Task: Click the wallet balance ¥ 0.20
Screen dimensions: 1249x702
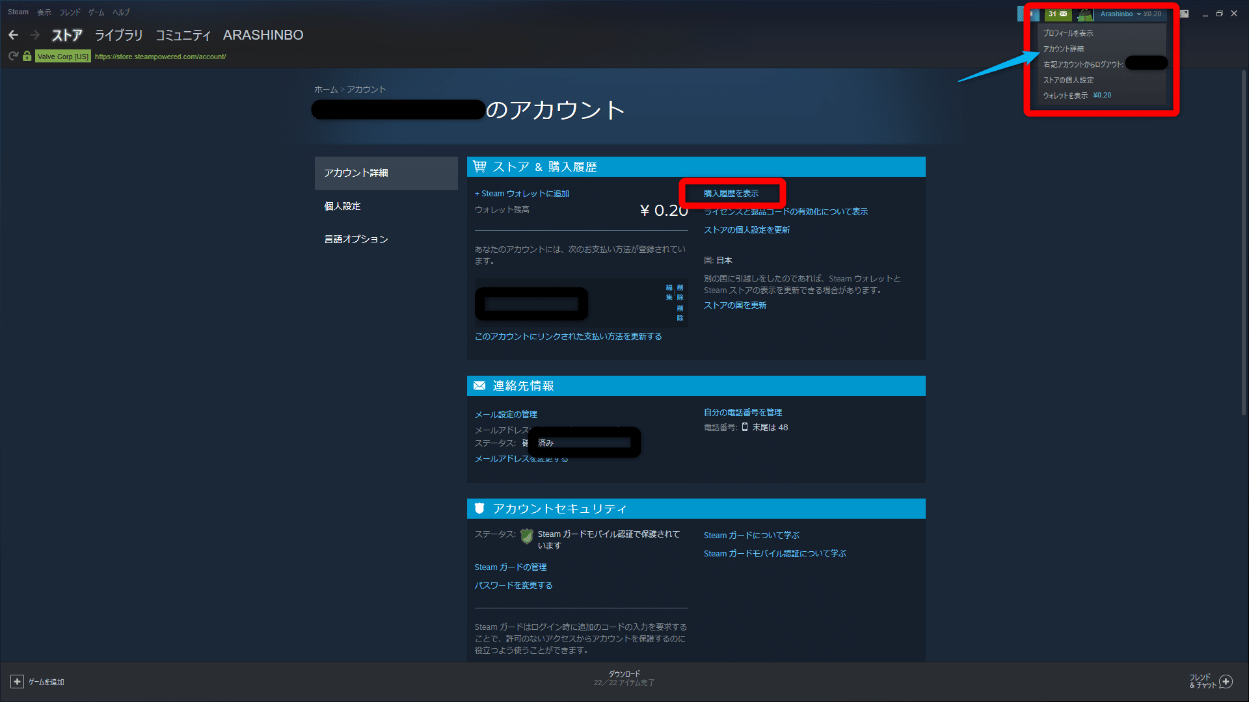Action: pos(664,211)
